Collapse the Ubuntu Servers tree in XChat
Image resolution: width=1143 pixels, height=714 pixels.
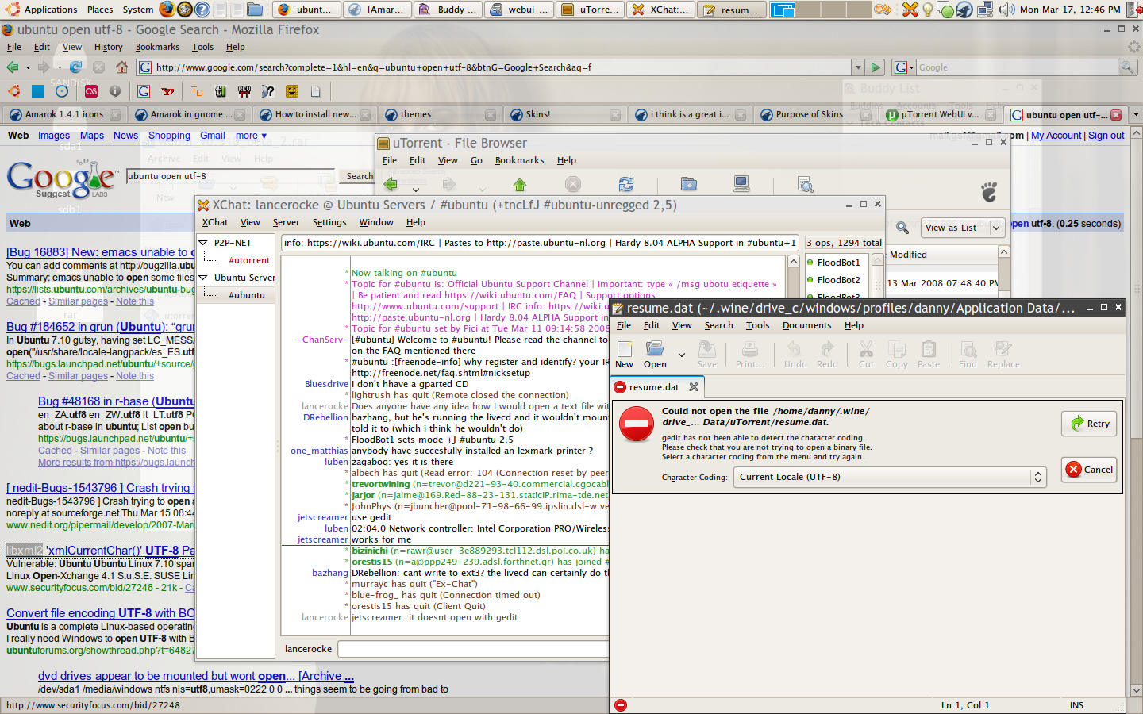[203, 278]
